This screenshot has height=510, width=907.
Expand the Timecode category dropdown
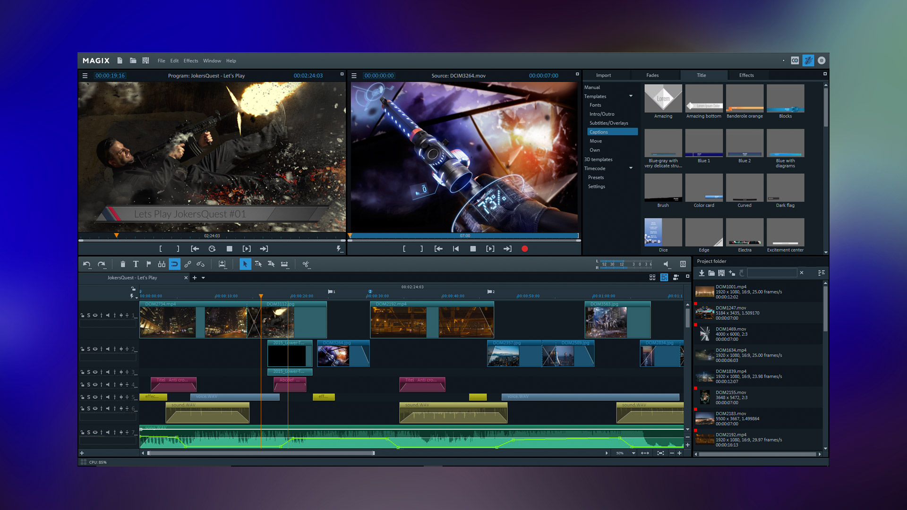[631, 168]
